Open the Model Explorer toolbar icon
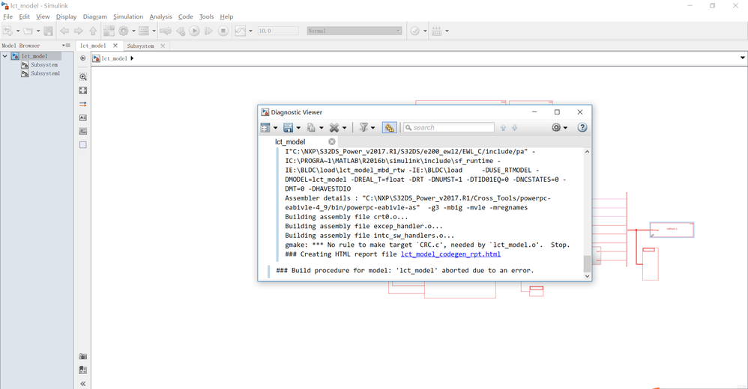 coord(144,31)
